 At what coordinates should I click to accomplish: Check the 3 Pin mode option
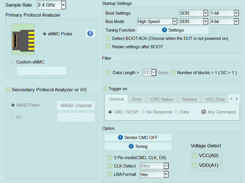tap(110, 157)
